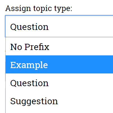The image size is (113, 113).
Task: Pick the 'No Prefix' list item
Action: (59, 47)
